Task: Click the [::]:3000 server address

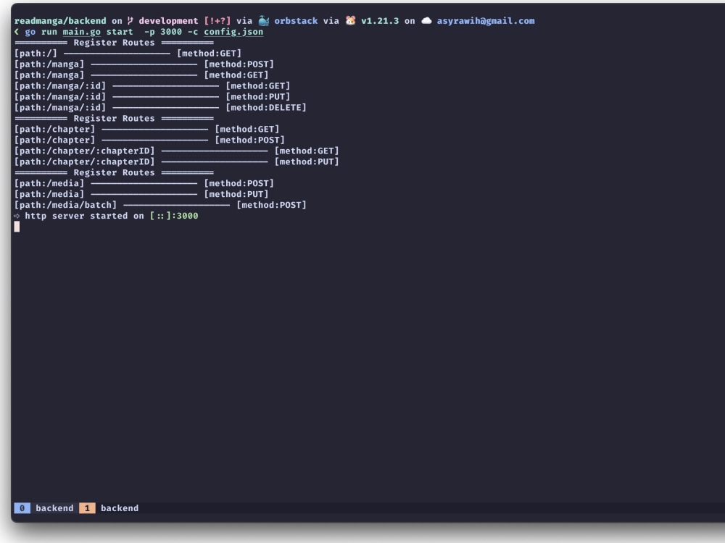Action: pyautogui.click(x=174, y=216)
